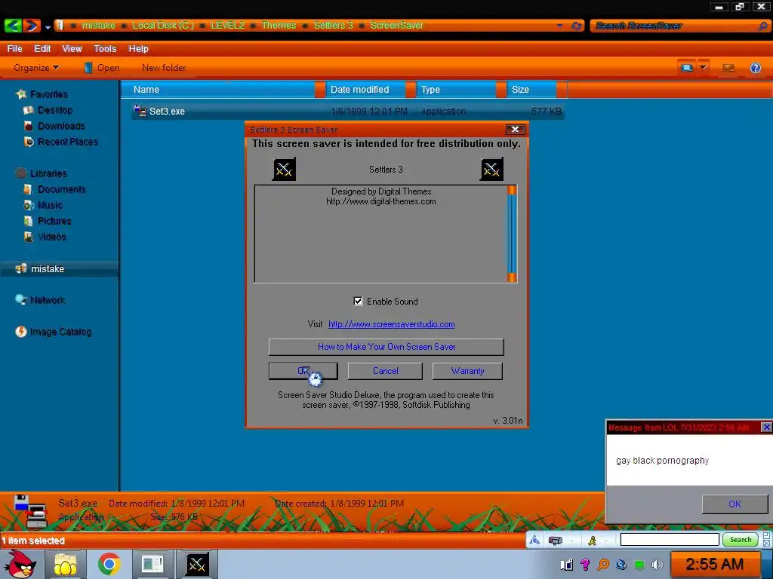
Task: Click the mailbox icon in the desk toolbar
Action: (555, 541)
